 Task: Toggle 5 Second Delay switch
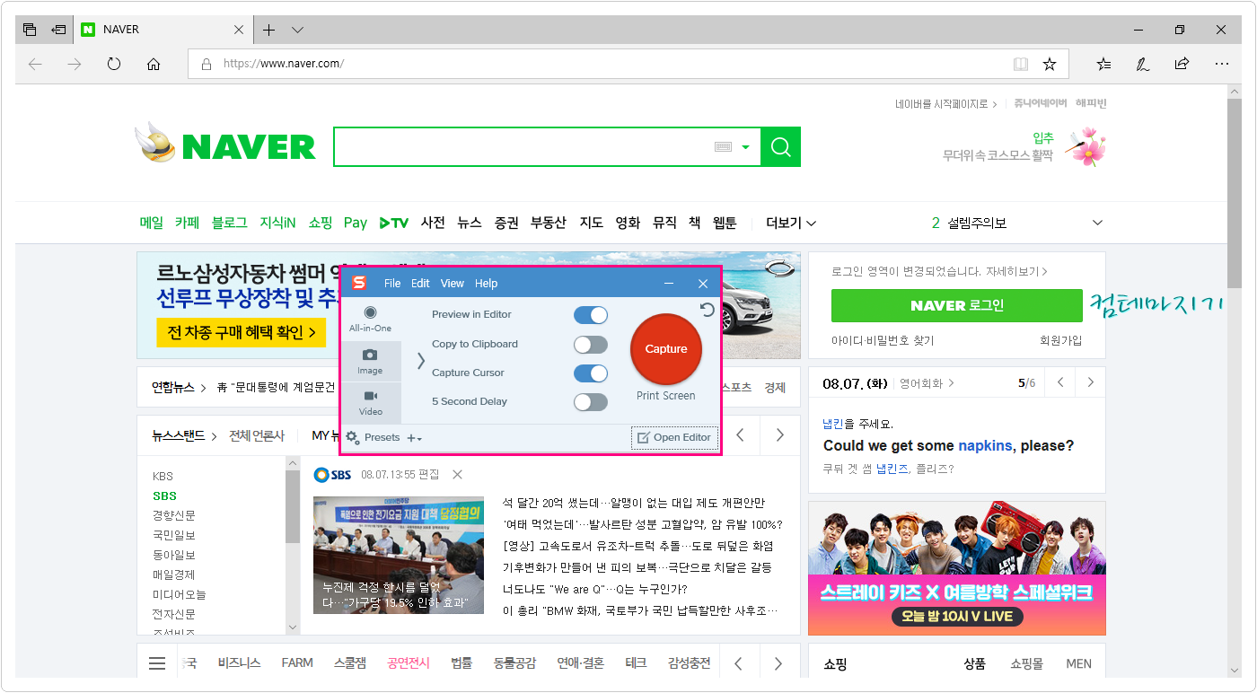click(591, 401)
